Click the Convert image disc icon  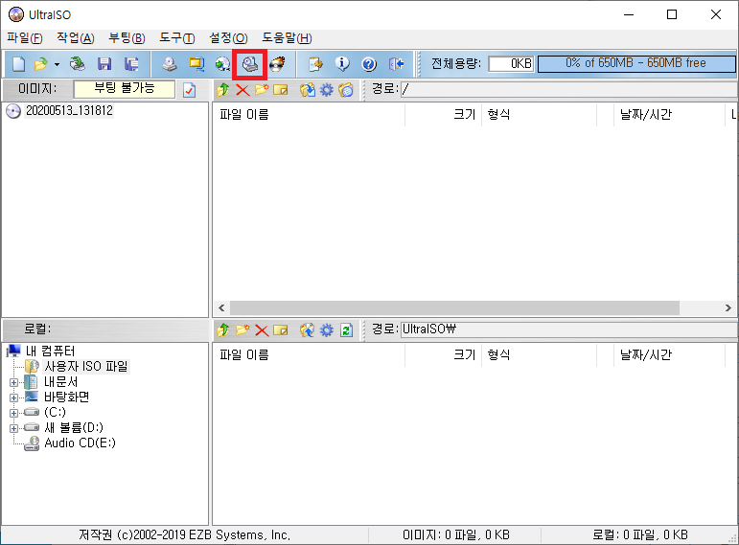tap(222, 63)
